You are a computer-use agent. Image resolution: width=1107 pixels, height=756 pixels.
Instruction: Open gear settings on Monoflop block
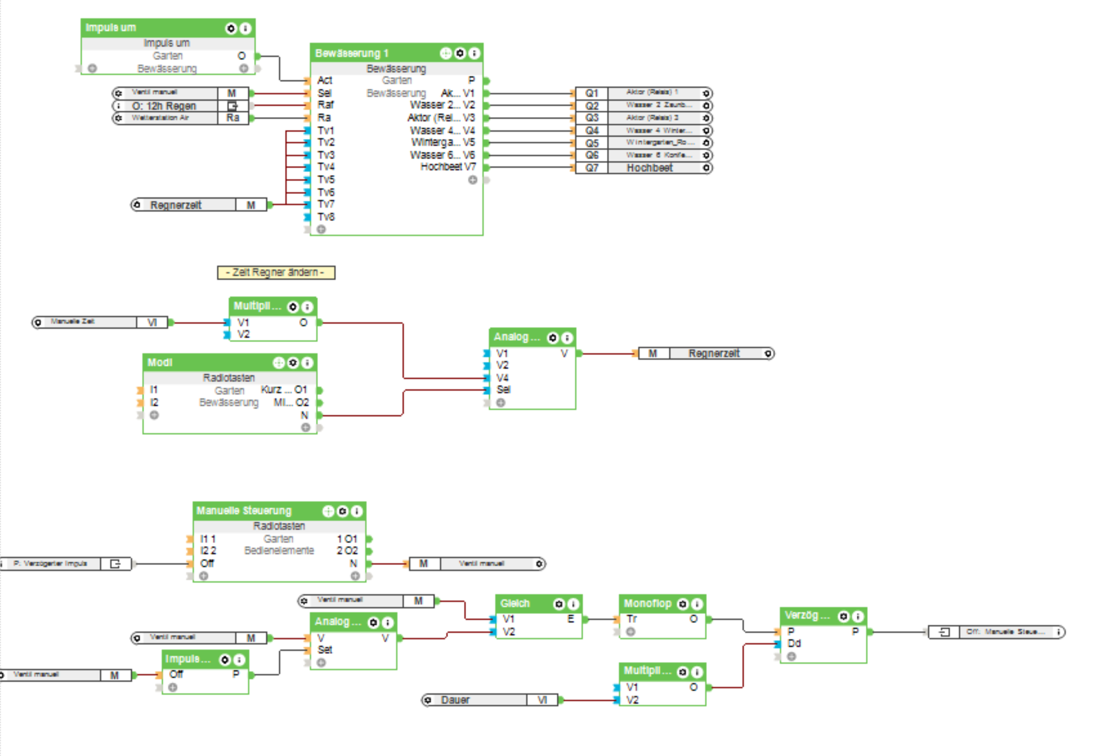click(x=683, y=603)
